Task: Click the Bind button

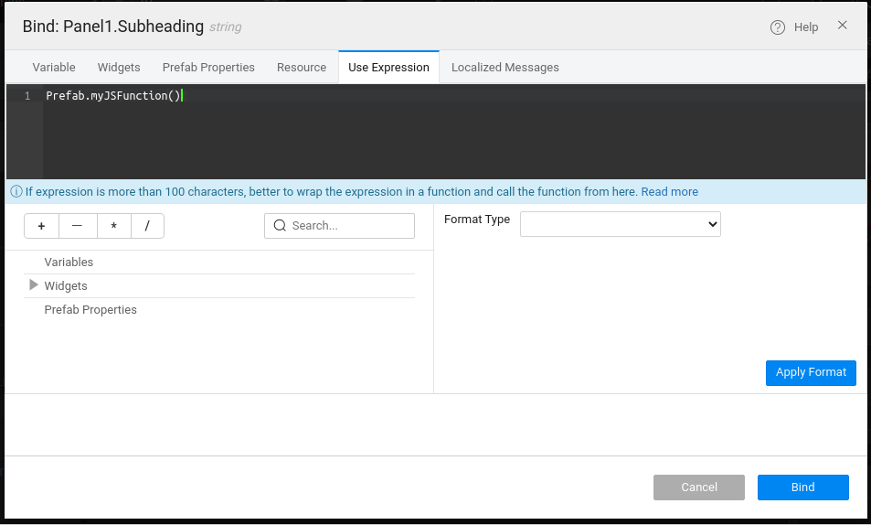Action: click(802, 487)
